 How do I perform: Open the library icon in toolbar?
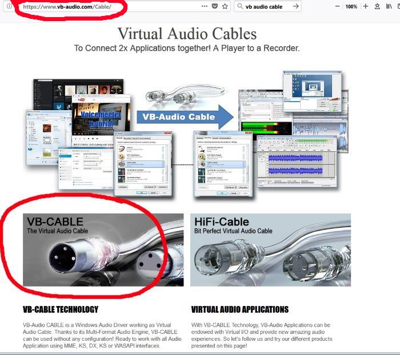[389, 6]
